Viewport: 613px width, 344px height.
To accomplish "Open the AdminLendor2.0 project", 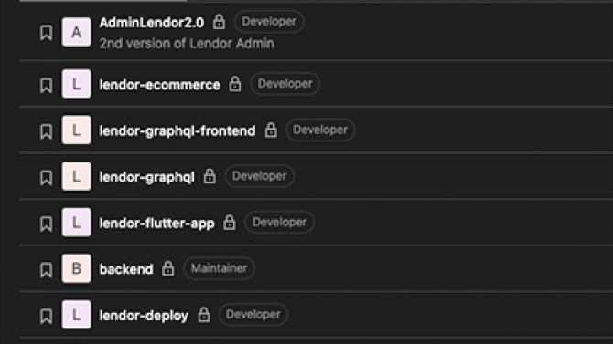I will click(152, 23).
